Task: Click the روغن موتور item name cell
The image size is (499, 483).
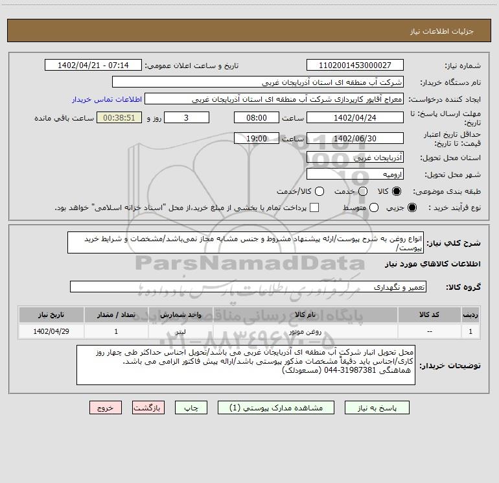Action: 305,331
